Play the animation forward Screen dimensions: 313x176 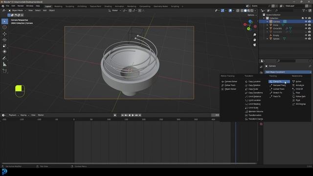133,115
